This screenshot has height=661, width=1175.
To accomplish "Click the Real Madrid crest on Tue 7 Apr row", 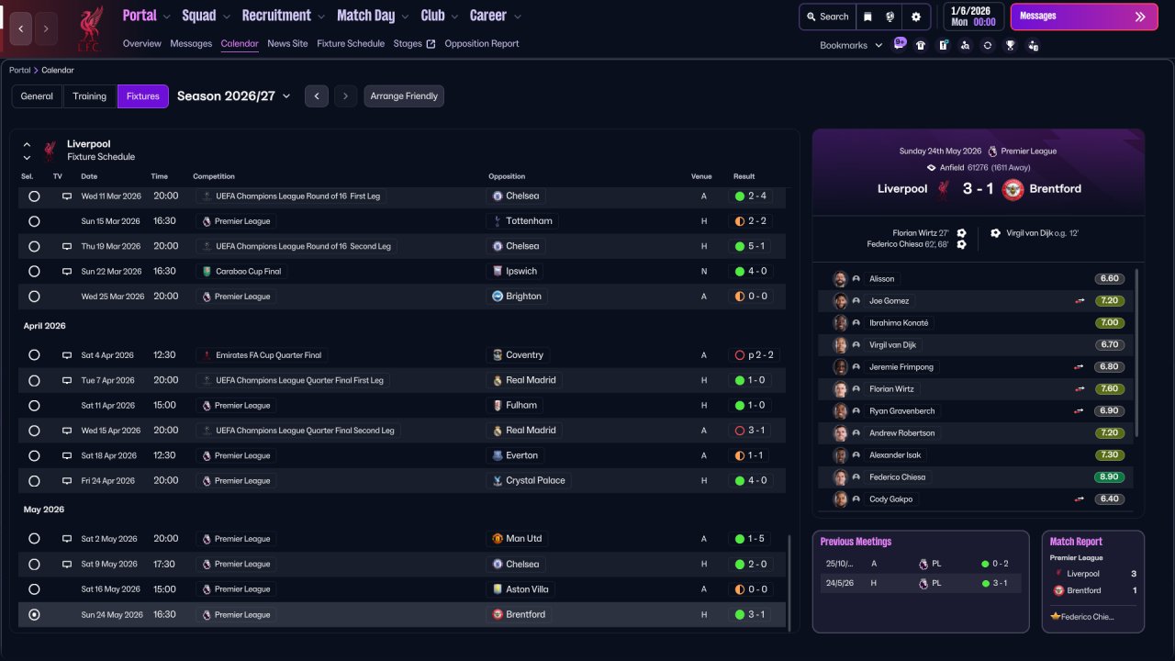I will pyautogui.click(x=498, y=380).
